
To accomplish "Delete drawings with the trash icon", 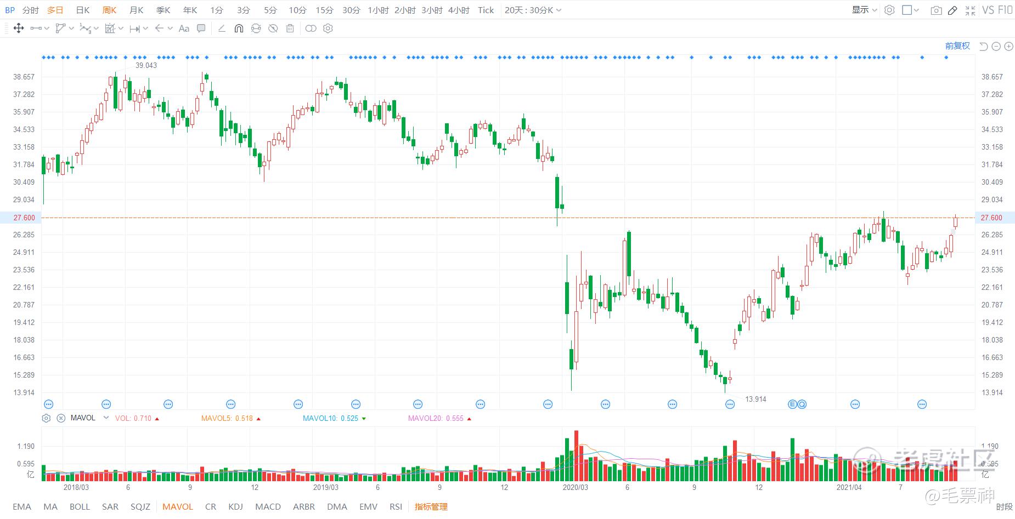I will (290, 28).
